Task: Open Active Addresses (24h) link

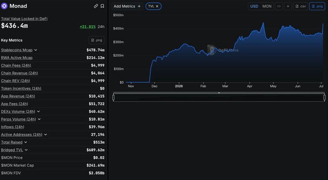Action: [22, 135]
